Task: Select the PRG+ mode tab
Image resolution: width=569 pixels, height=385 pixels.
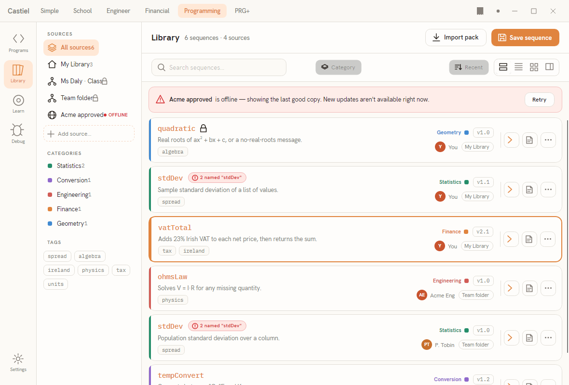Action: click(242, 11)
